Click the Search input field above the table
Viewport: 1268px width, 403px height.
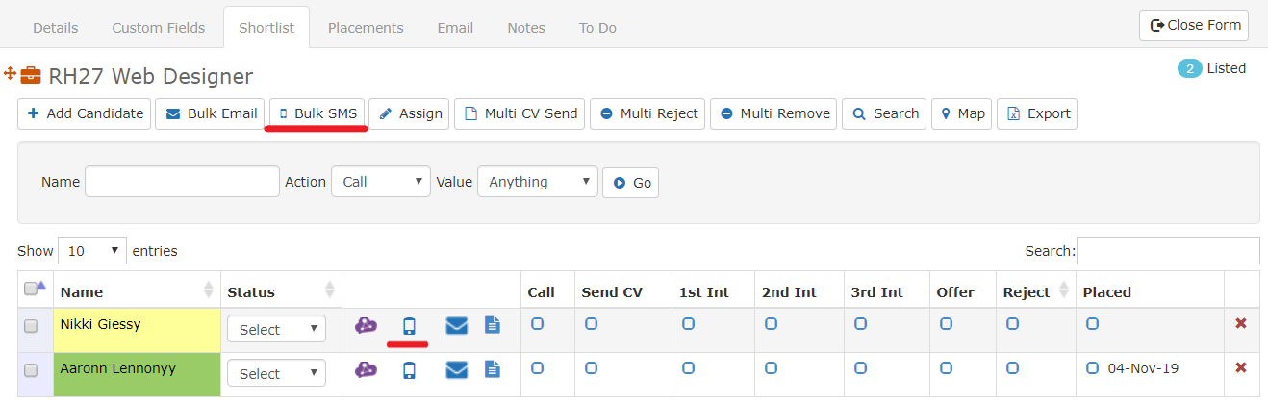point(1168,250)
